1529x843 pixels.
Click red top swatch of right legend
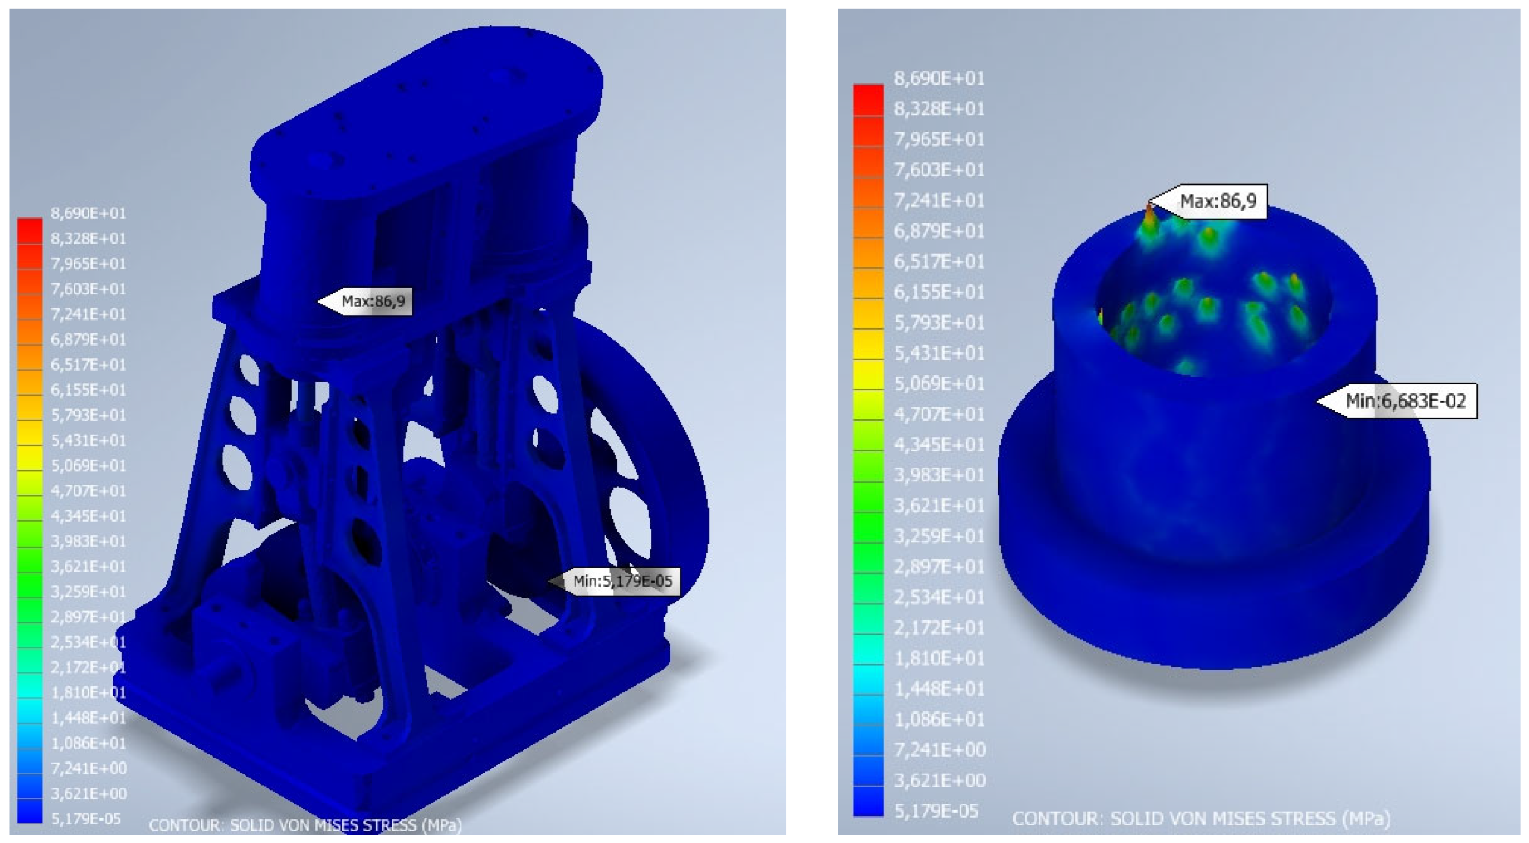[x=868, y=100]
